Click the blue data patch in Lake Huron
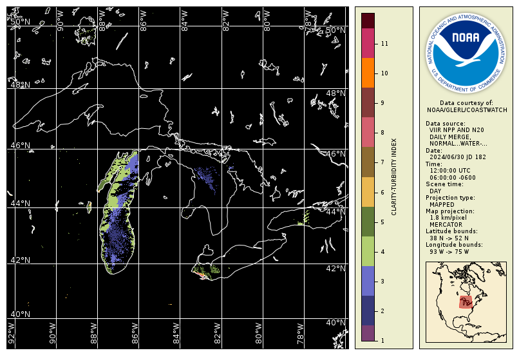 tap(207, 179)
